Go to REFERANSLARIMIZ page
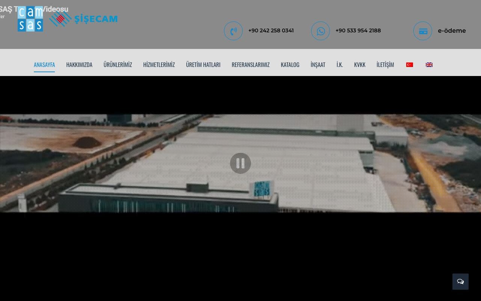Screen dimensions: 481x301 [251, 65]
